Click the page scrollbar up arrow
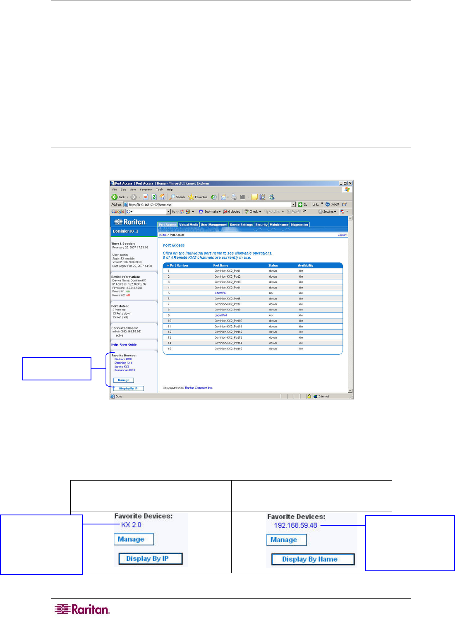 click(x=350, y=218)
